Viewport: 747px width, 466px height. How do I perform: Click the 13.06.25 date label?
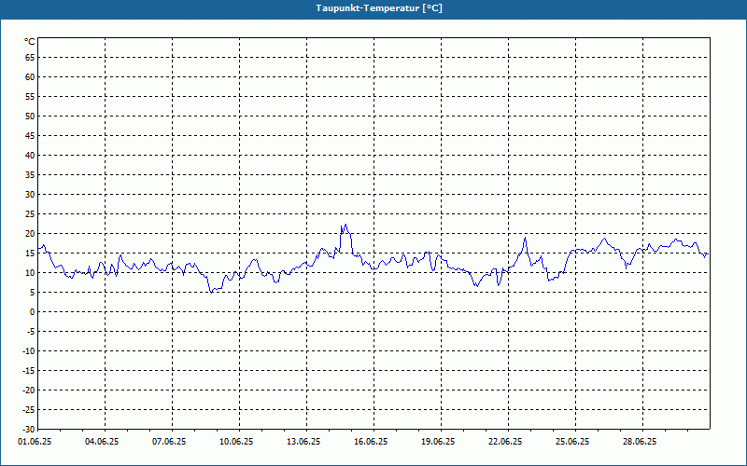tap(303, 442)
